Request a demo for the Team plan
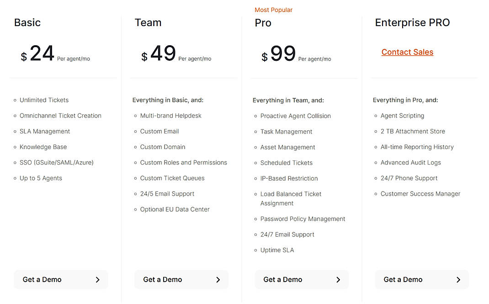 tap(163, 280)
